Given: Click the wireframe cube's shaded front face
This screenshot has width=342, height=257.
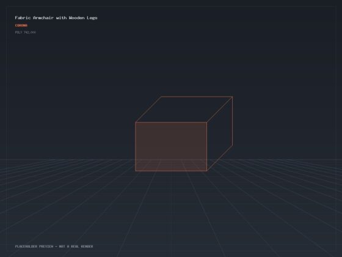Looking at the screenshot, I should (x=171, y=147).
